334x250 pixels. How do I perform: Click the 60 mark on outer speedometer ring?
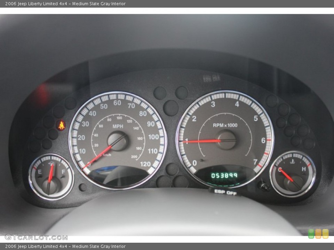(117, 103)
